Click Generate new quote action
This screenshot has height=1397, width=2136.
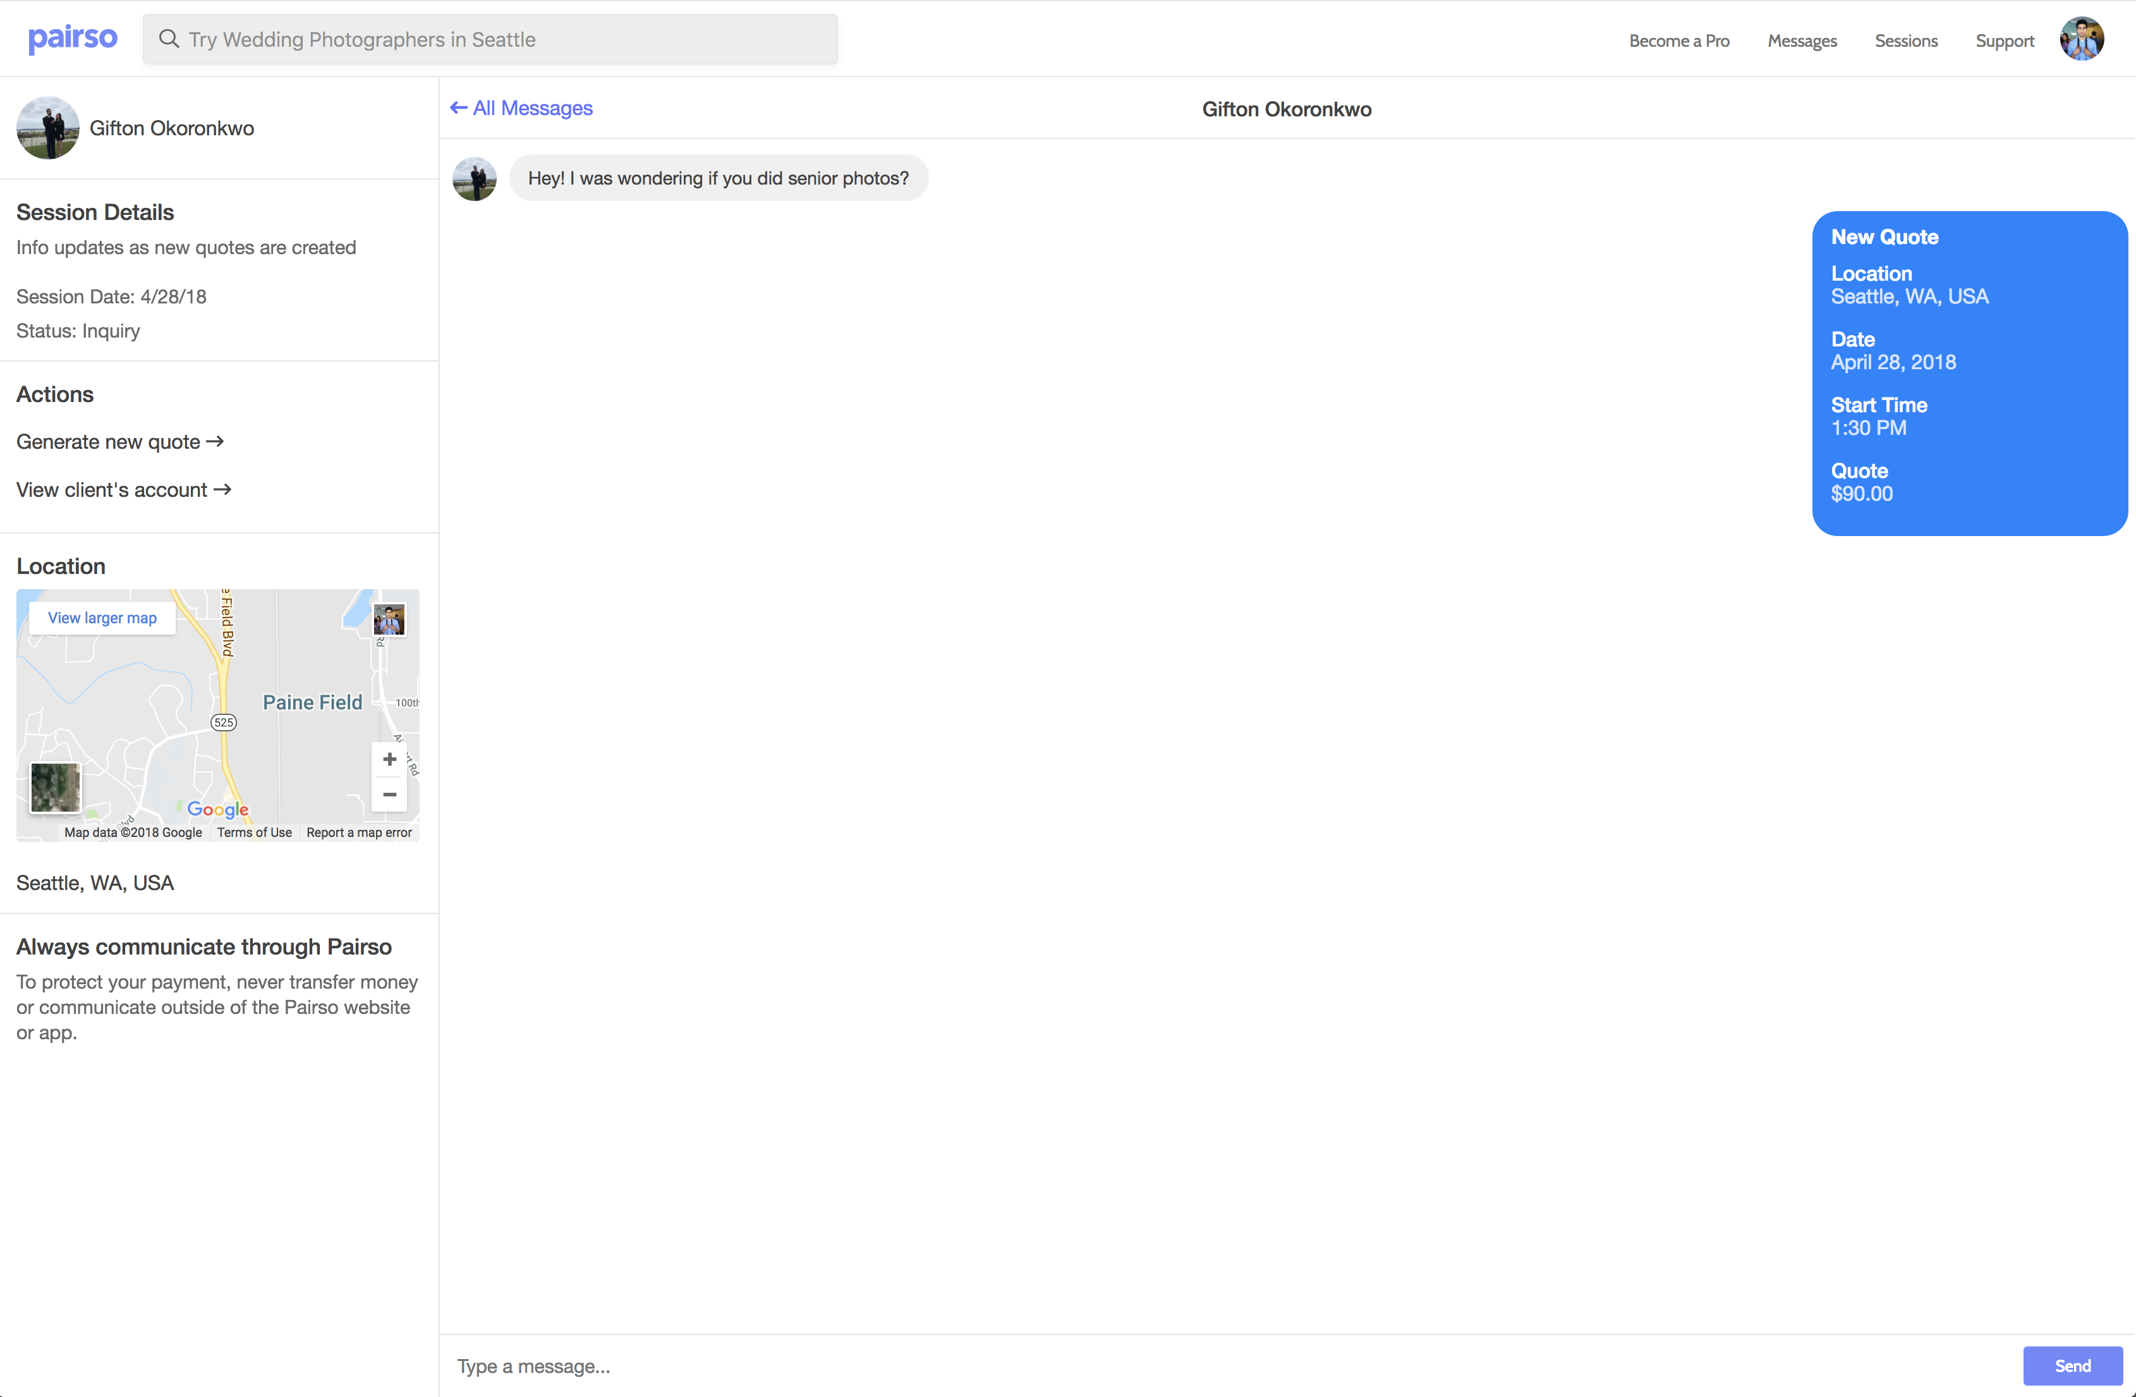pos(120,442)
